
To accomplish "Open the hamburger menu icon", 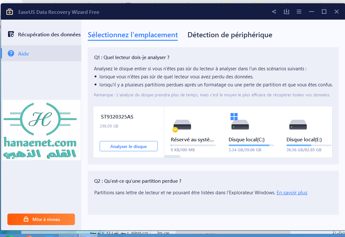I will [x=299, y=12].
